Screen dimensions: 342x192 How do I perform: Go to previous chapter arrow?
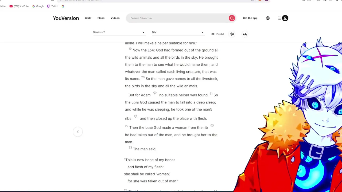pyautogui.click(x=78, y=131)
